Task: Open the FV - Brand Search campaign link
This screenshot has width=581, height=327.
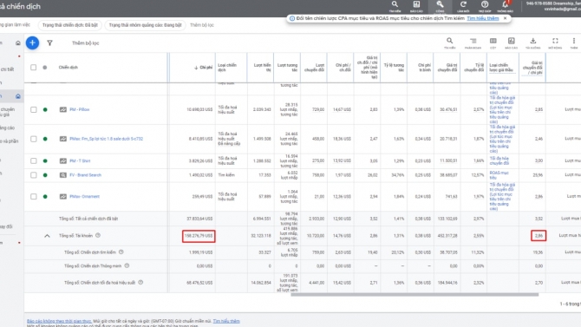Action: 85,175
